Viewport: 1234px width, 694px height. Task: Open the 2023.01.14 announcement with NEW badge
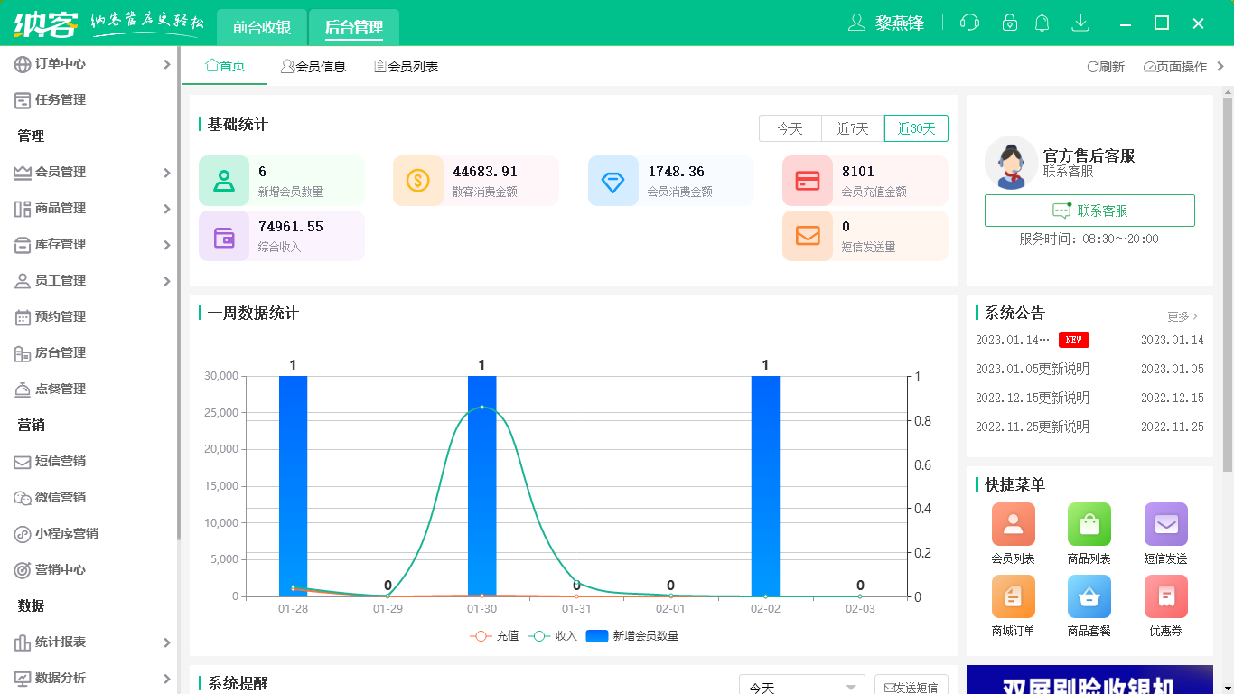point(1013,340)
